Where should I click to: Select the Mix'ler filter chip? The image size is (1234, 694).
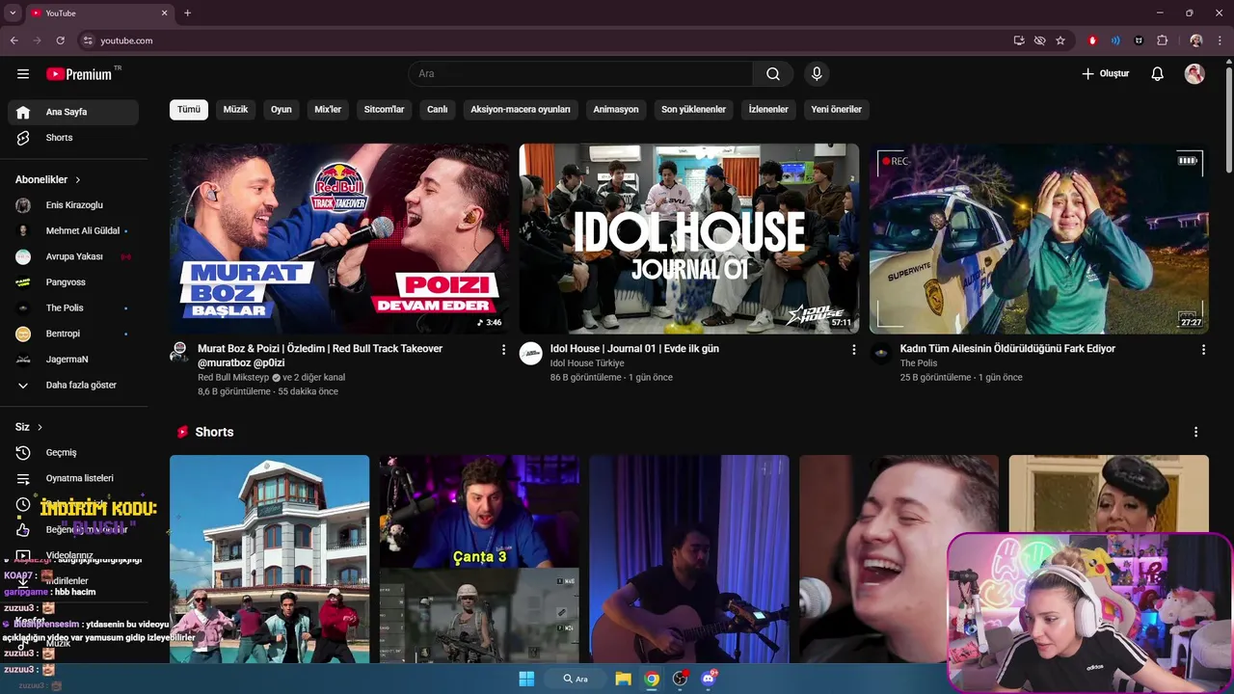[x=328, y=109]
